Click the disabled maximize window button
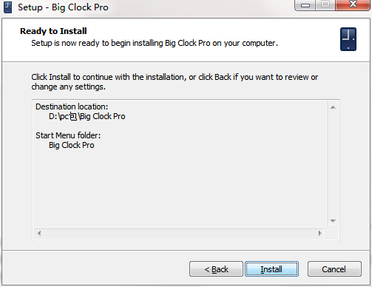 click(325, 5)
